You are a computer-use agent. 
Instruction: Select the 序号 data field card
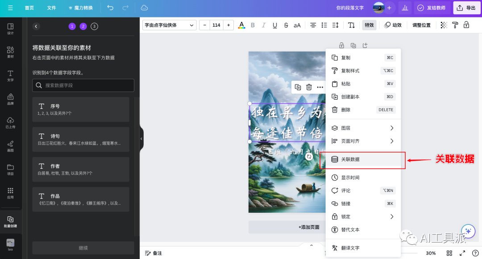(81, 109)
